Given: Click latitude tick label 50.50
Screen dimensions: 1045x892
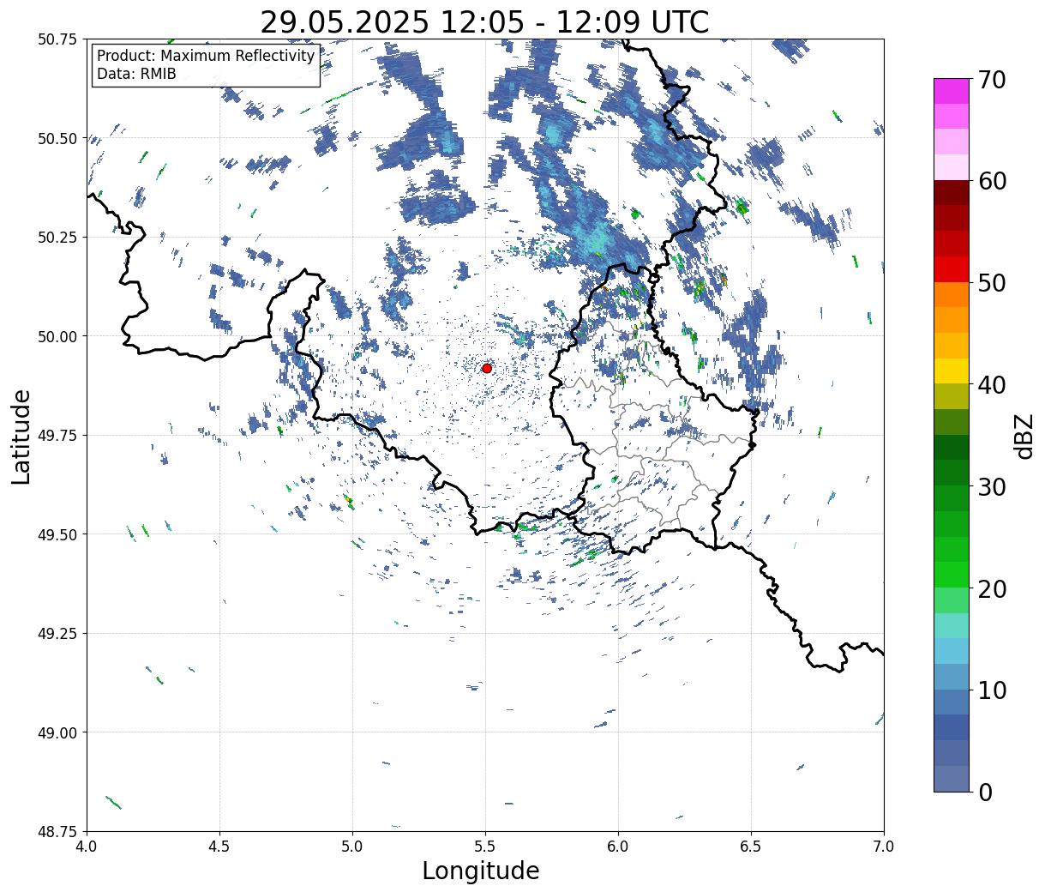Looking at the screenshot, I should click(x=57, y=138).
